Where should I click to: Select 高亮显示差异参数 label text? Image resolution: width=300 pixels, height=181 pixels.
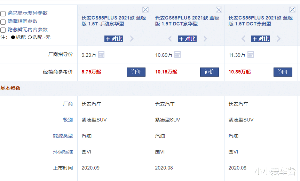(x=27, y=13)
